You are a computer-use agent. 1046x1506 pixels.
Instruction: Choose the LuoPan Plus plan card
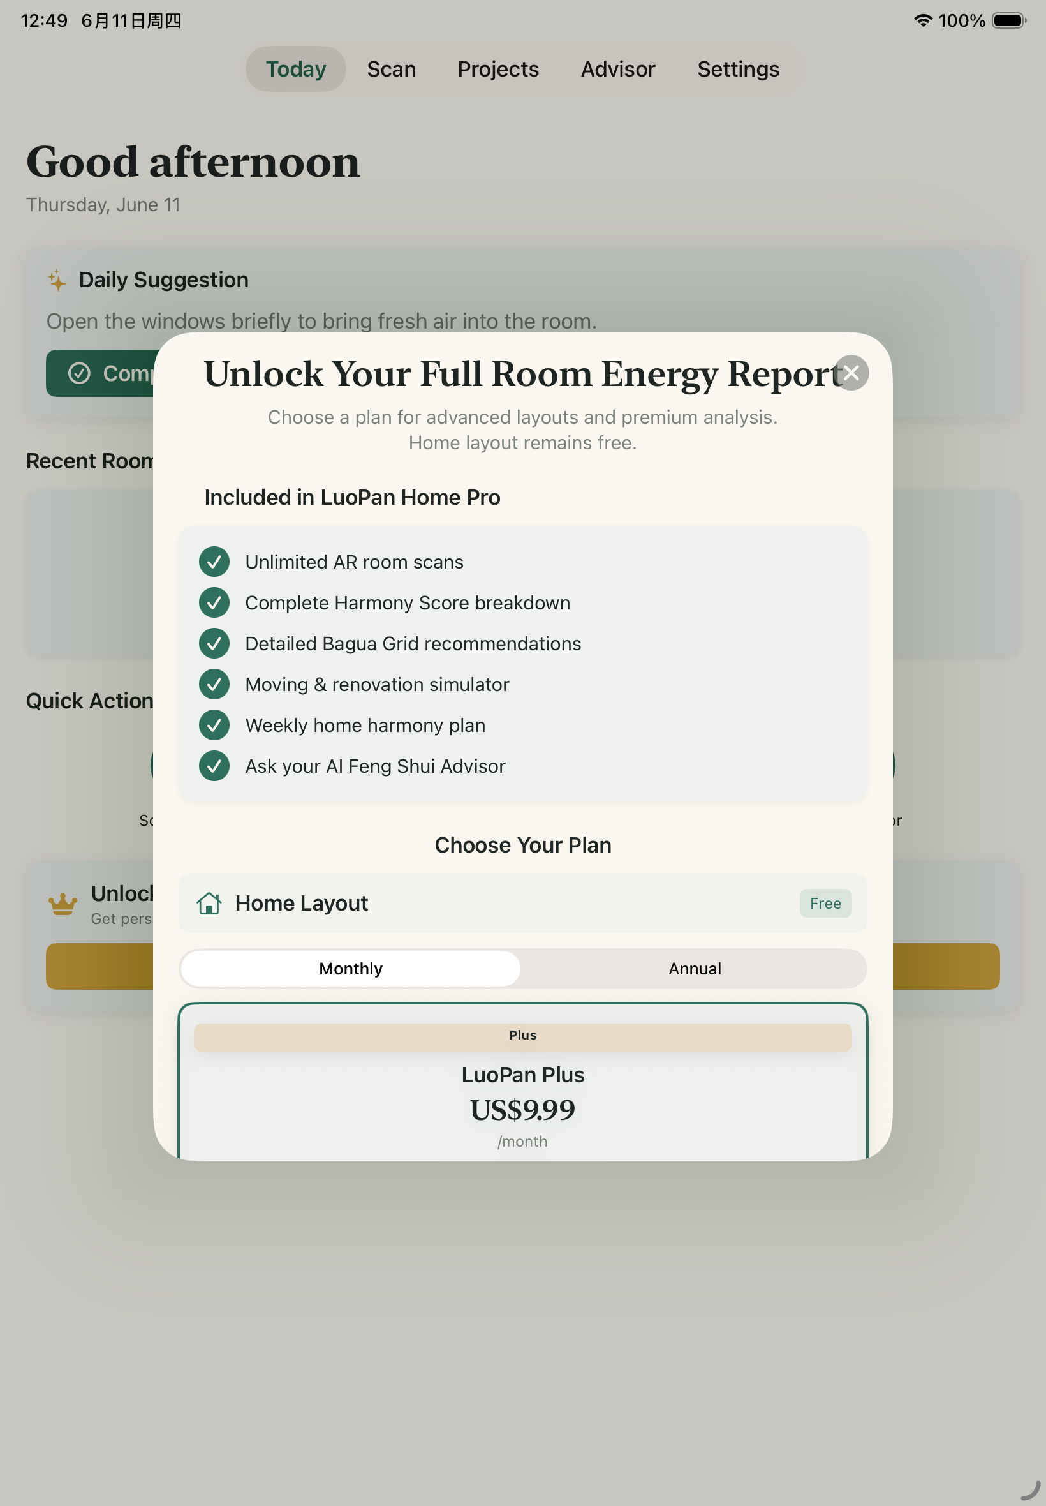pos(523,1082)
